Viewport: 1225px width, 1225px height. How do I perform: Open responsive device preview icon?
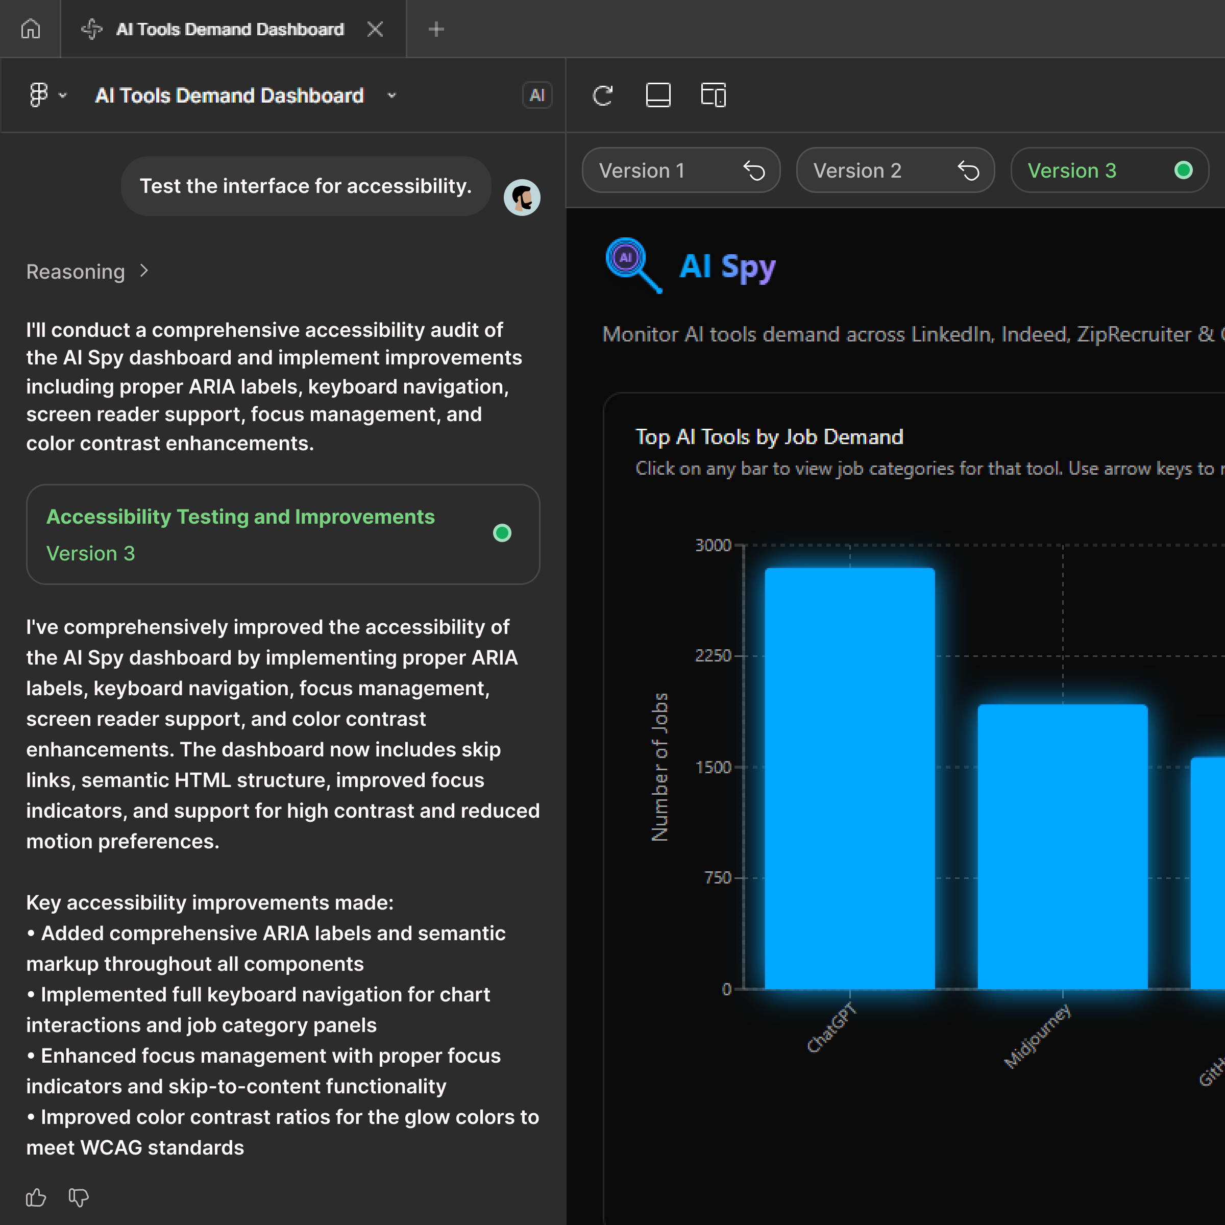[x=713, y=95]
